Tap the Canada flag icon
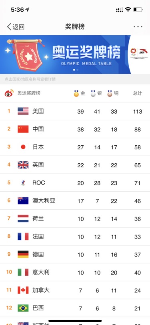 [23, 290]
